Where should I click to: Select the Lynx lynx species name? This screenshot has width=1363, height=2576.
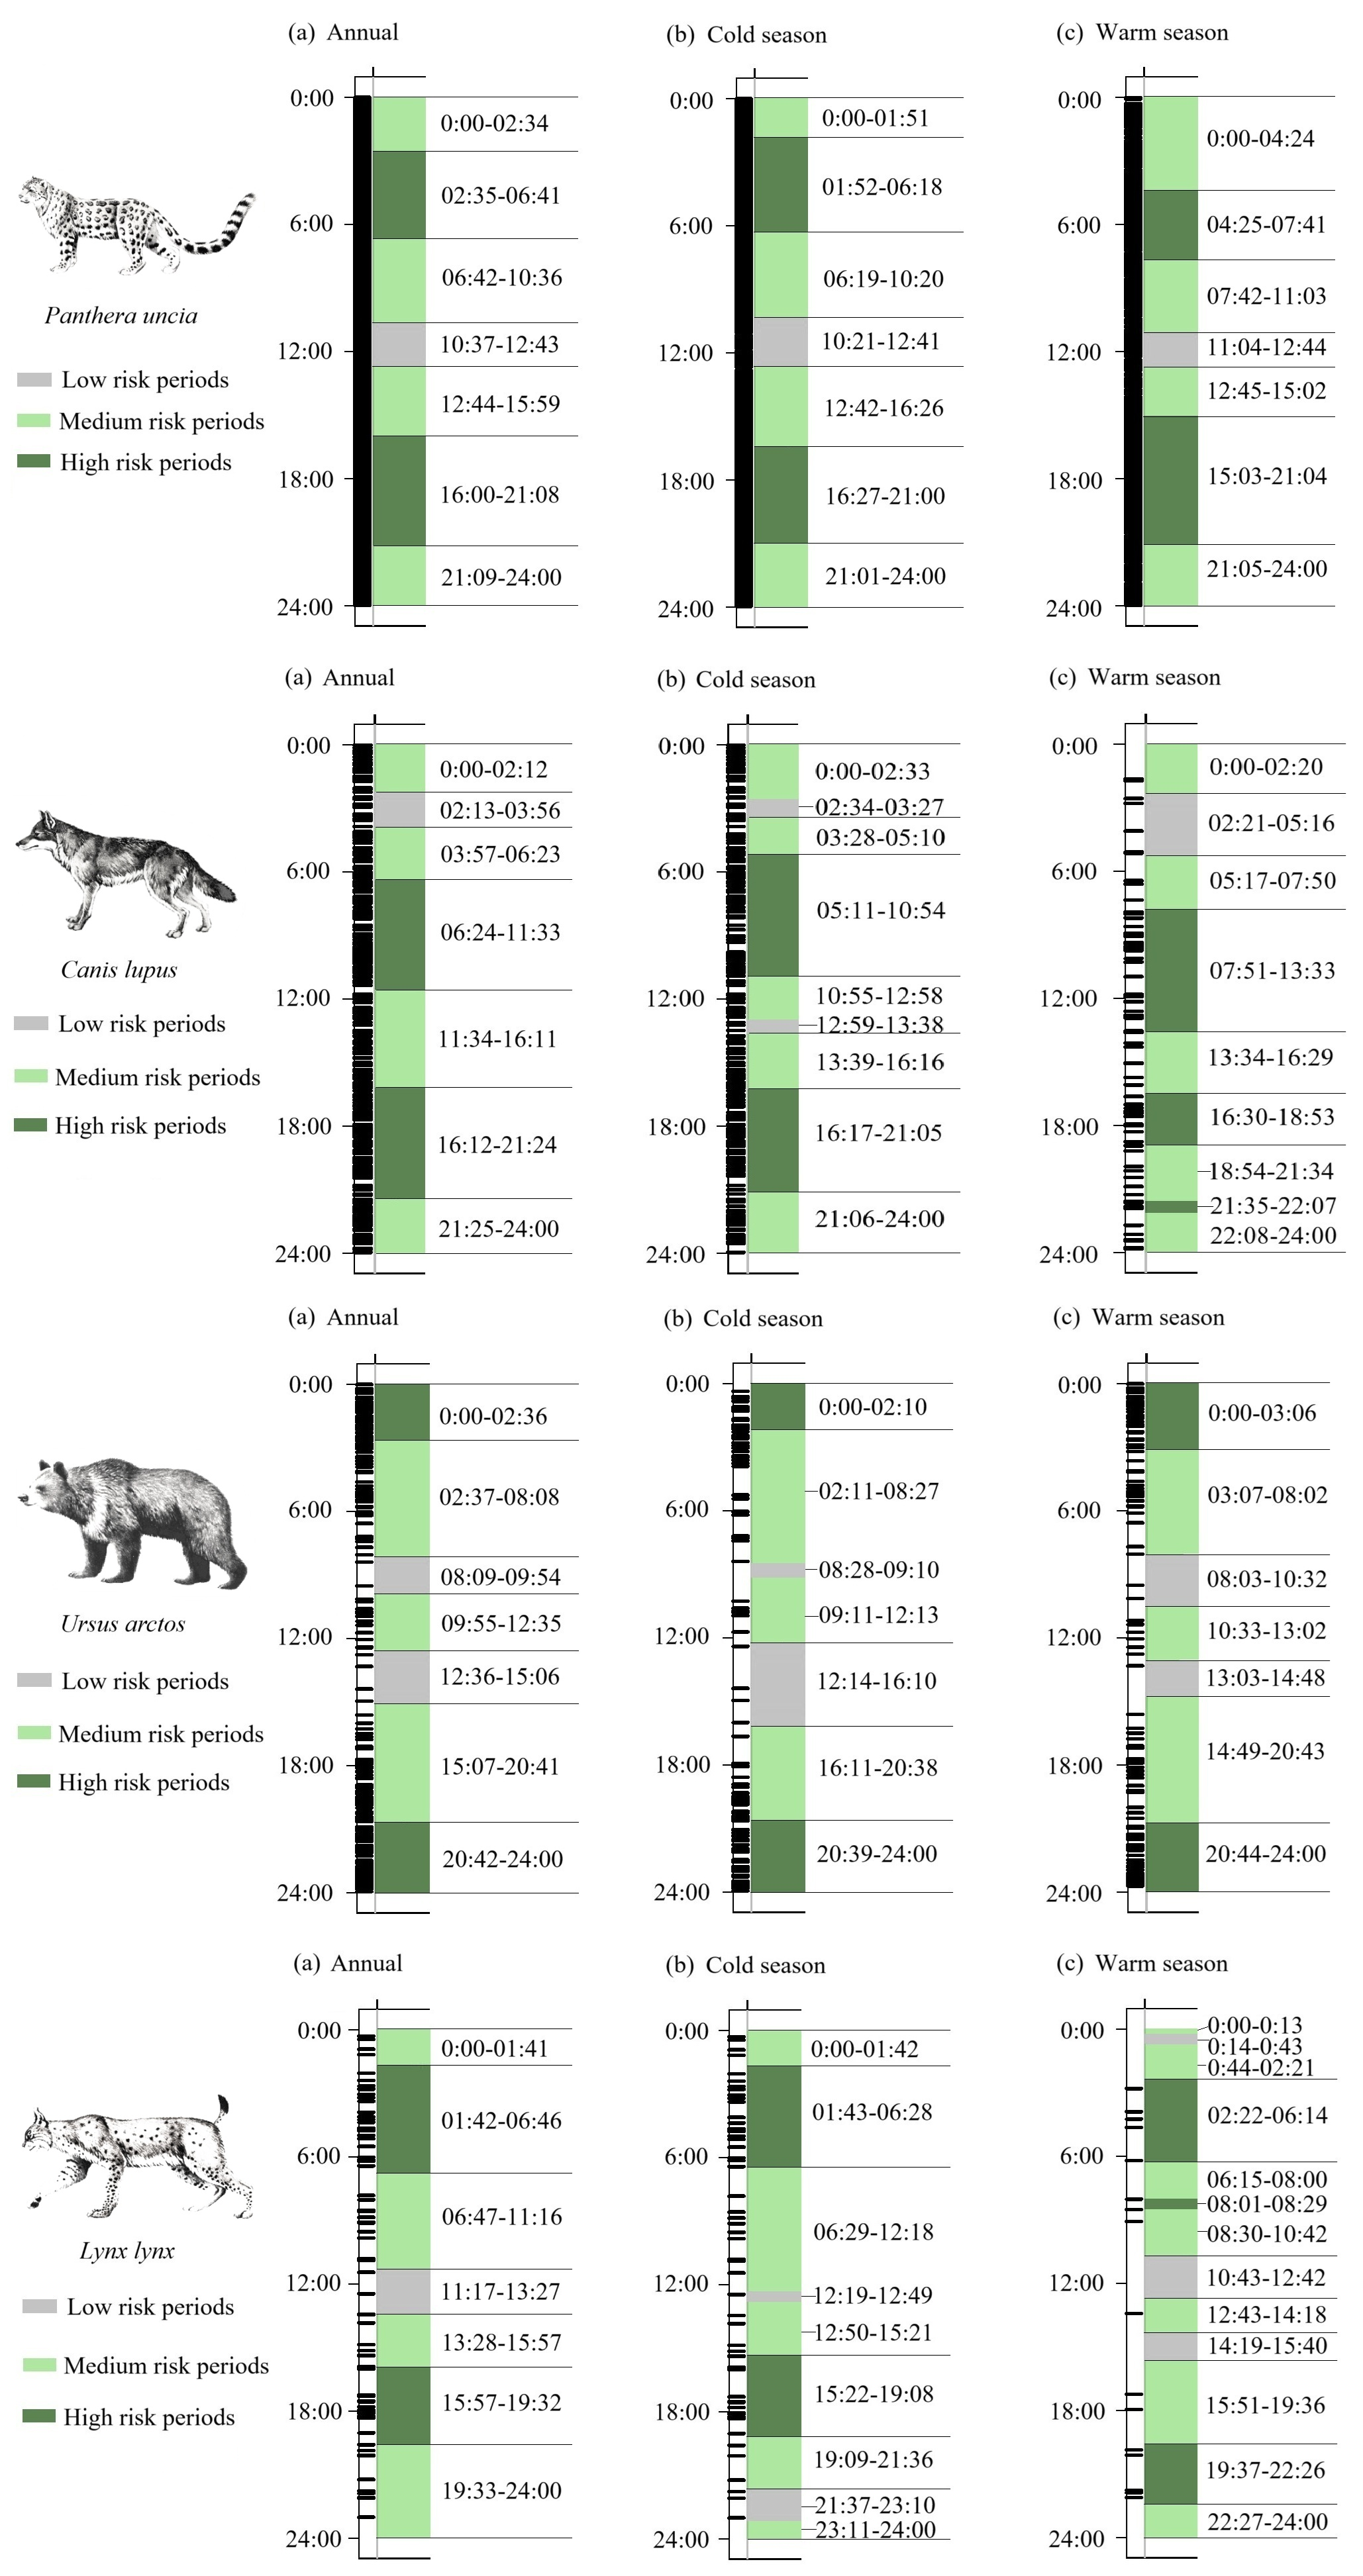coord(127,2250)
